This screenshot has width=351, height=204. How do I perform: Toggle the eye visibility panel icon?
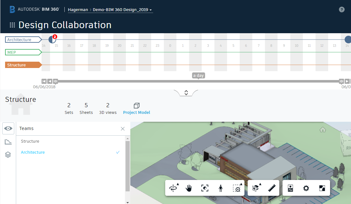[8, 128]
